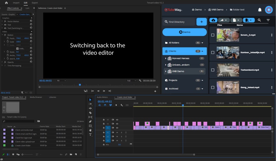Screen dimensions: 276x161
Task: Go to VNB Demo breadcrumb
Action: [x=216, y=10]
